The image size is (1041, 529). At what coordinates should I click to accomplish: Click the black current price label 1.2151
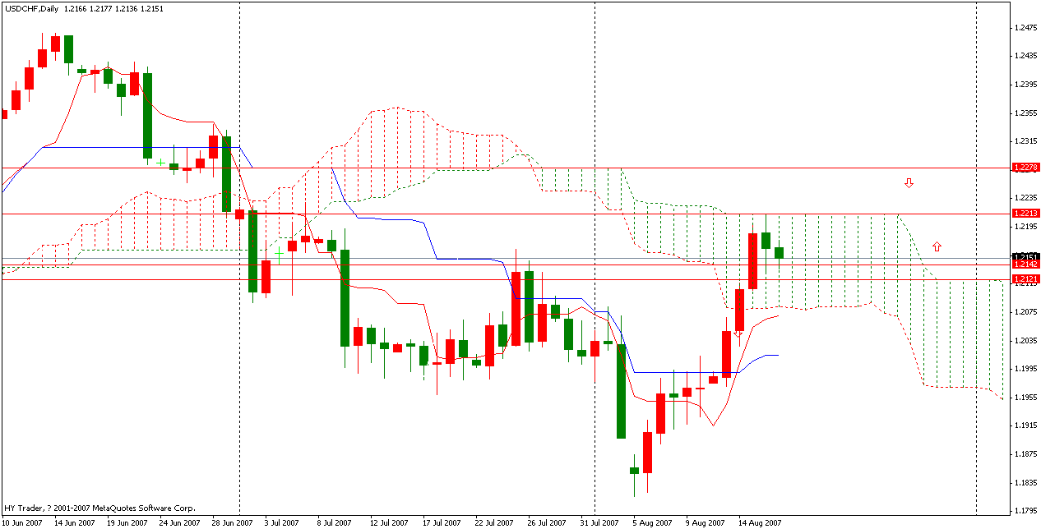click(1027, 256)
